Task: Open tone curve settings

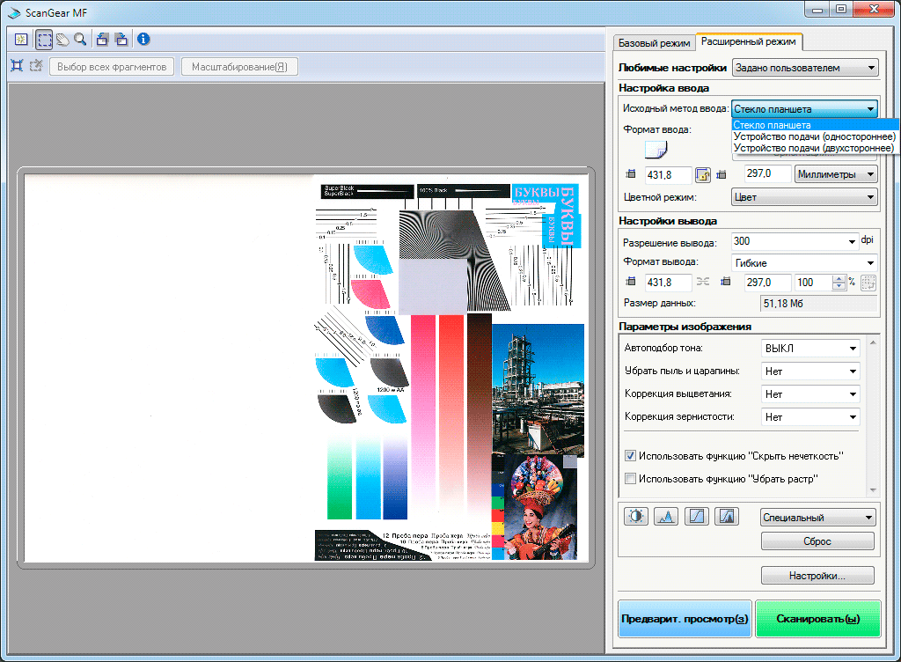Action: [696, 517]
